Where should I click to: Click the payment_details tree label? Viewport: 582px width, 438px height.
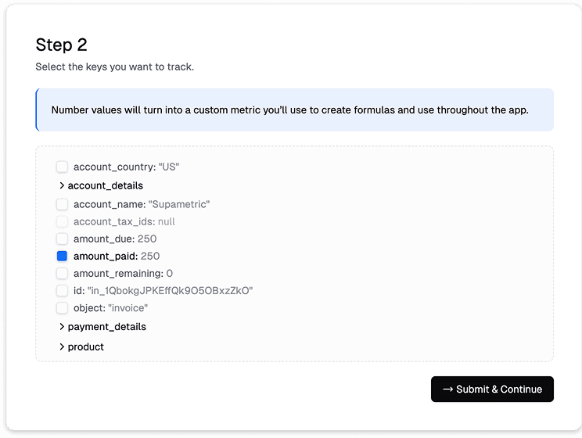[107, 327]
